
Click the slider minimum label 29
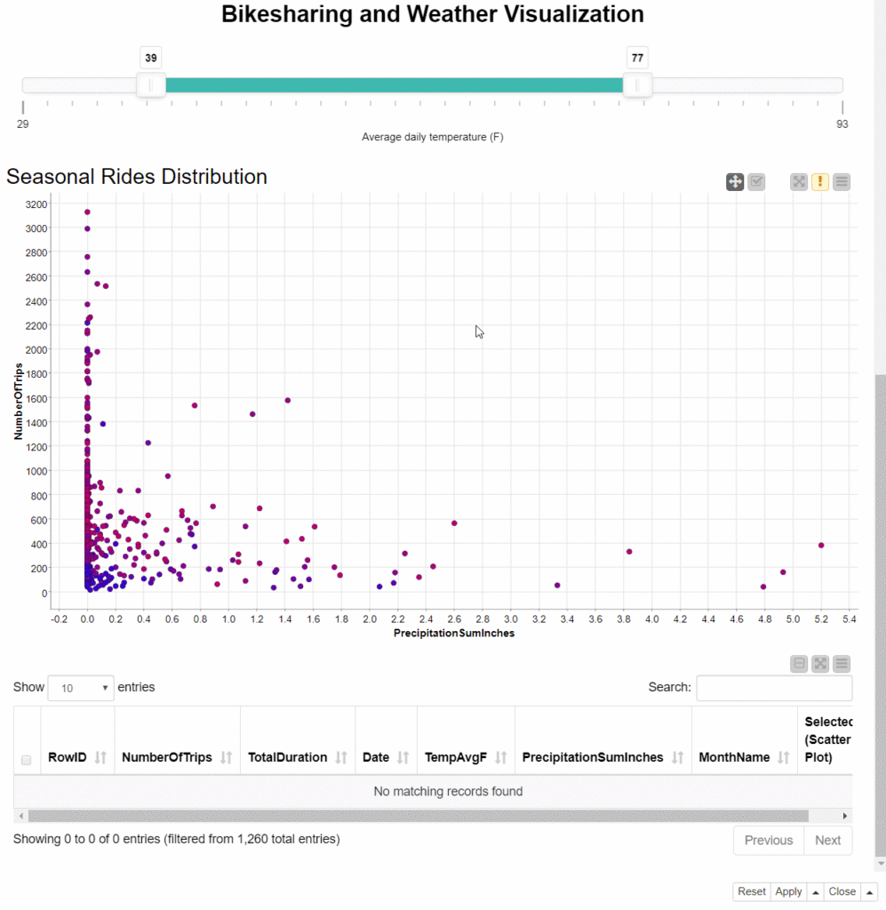22,124
